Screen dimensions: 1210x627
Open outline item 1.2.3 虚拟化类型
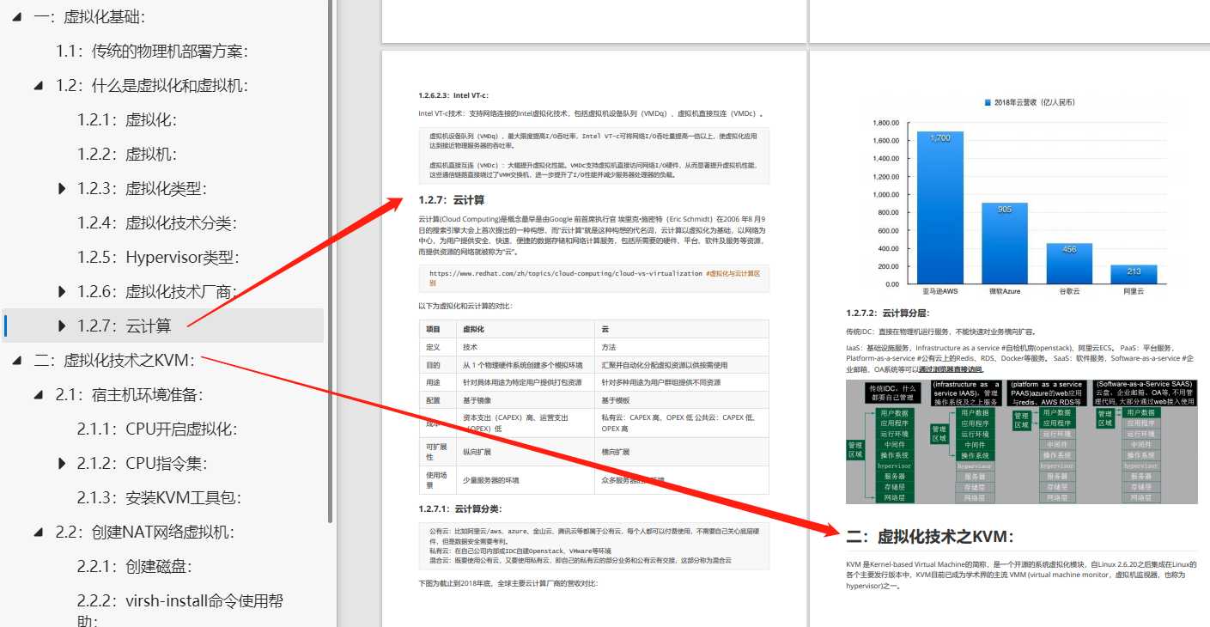pyautogui.click(x=142, y=189)
